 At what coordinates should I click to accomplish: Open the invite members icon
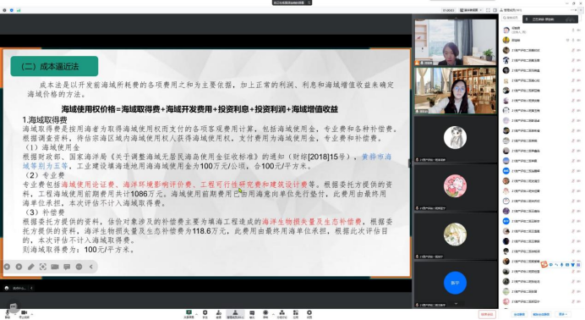point(219,314)
